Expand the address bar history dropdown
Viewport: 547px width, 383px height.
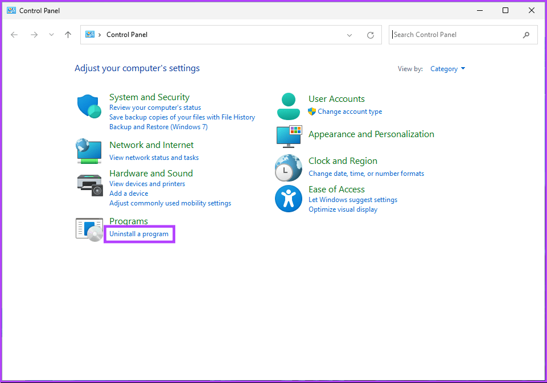coord(349,35)
